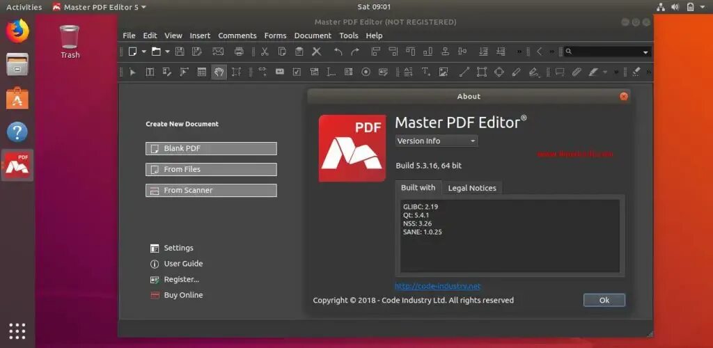Click the Show Applications grid icon
713x348 pixels.
(x=17, y=331)
